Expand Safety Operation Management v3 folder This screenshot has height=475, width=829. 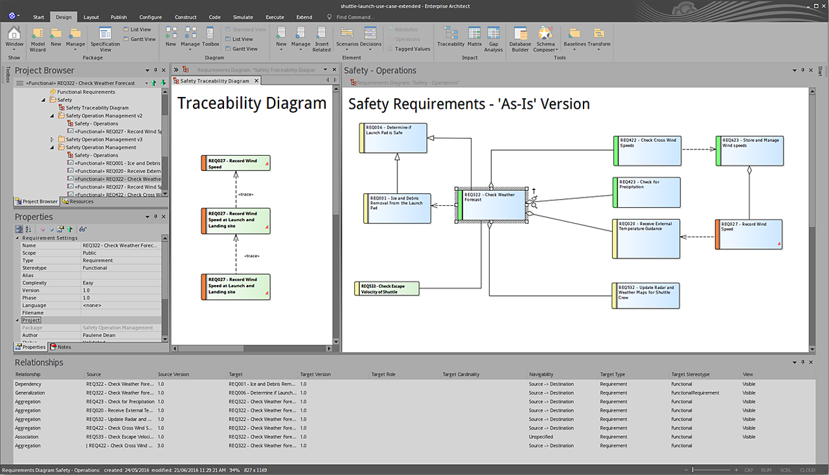coord(53,139)
